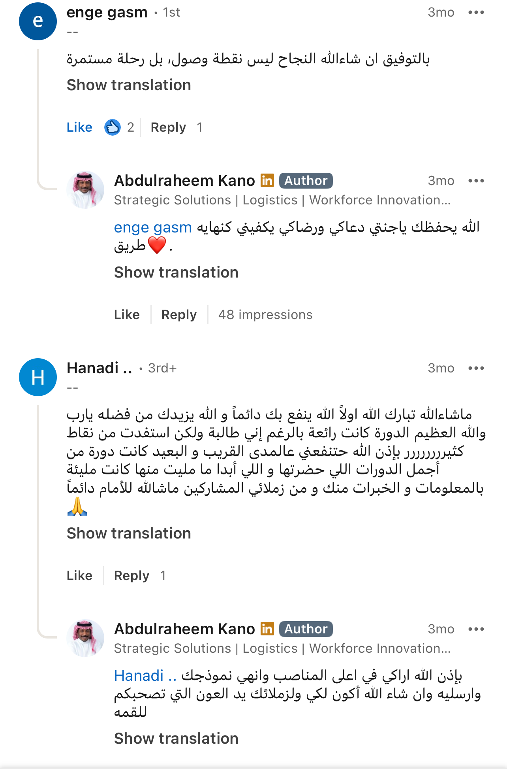The width and height of the screenshot is (507, 769).
Task: Click the enge gasm mention link
Action: coord(152,227)
